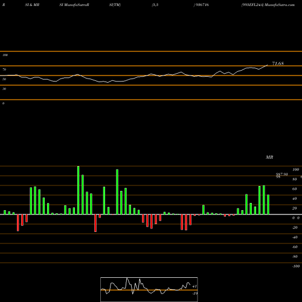Click the histogram axis label 60
This screenshot has height=302, width=302.
pyautogui.click(x=295, y=189)
